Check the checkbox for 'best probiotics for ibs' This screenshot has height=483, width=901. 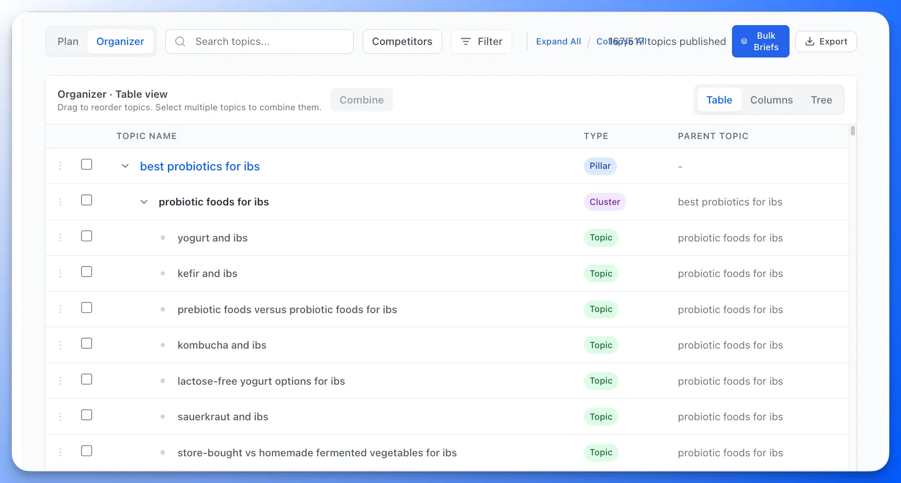point(86,164)
